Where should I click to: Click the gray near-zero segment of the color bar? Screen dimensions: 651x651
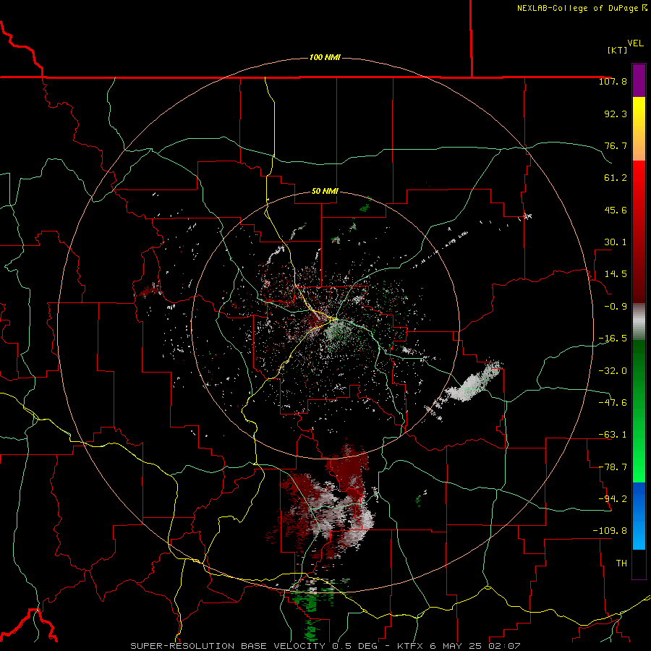tap(639, 321)
